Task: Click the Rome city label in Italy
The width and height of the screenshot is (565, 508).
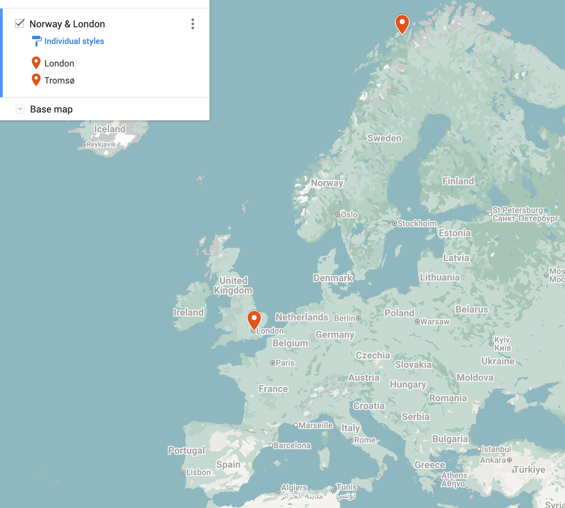Action: pyautogui.click(x=364, y=440)
